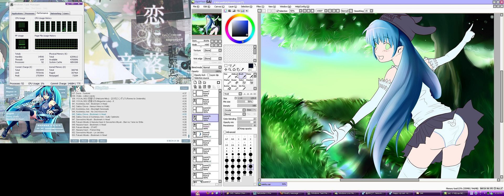Screen dimensions: 504x196
Task: Hide the lineart layer
Action: coord(195,100)
